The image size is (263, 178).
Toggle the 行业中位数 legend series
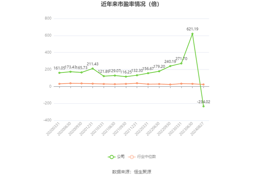pyautogui.click(x=142, y=157)
